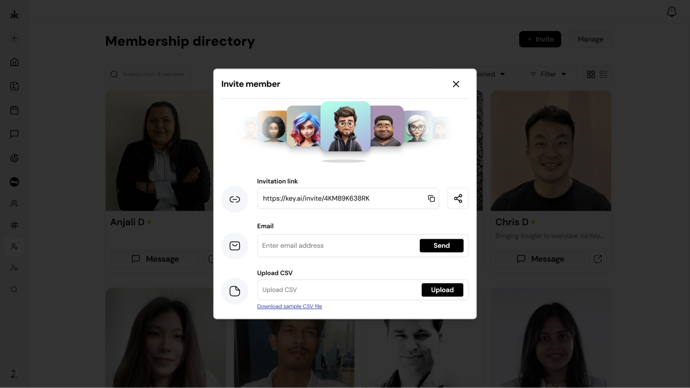
Task: Open the user avatar at sidebar bottom
Action: [14, 373]
